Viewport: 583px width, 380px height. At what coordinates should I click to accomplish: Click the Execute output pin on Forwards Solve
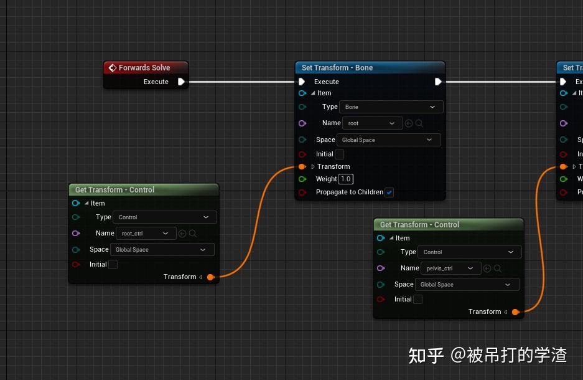click(x=180, y=82)
